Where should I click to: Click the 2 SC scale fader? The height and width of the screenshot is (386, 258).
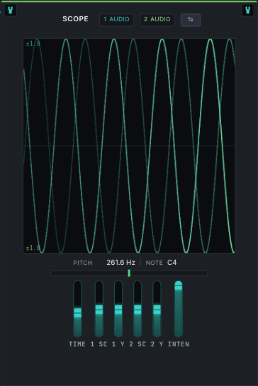(x=138, y=310)
